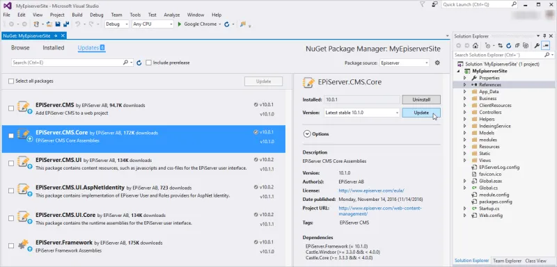Open the Debug configuration dropdown
The image size is (557, 267).
point(117,24)
